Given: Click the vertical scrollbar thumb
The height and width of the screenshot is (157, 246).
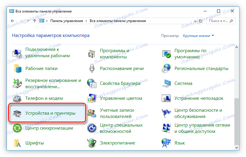Looking at the screenshot, I should pos(236,122).
